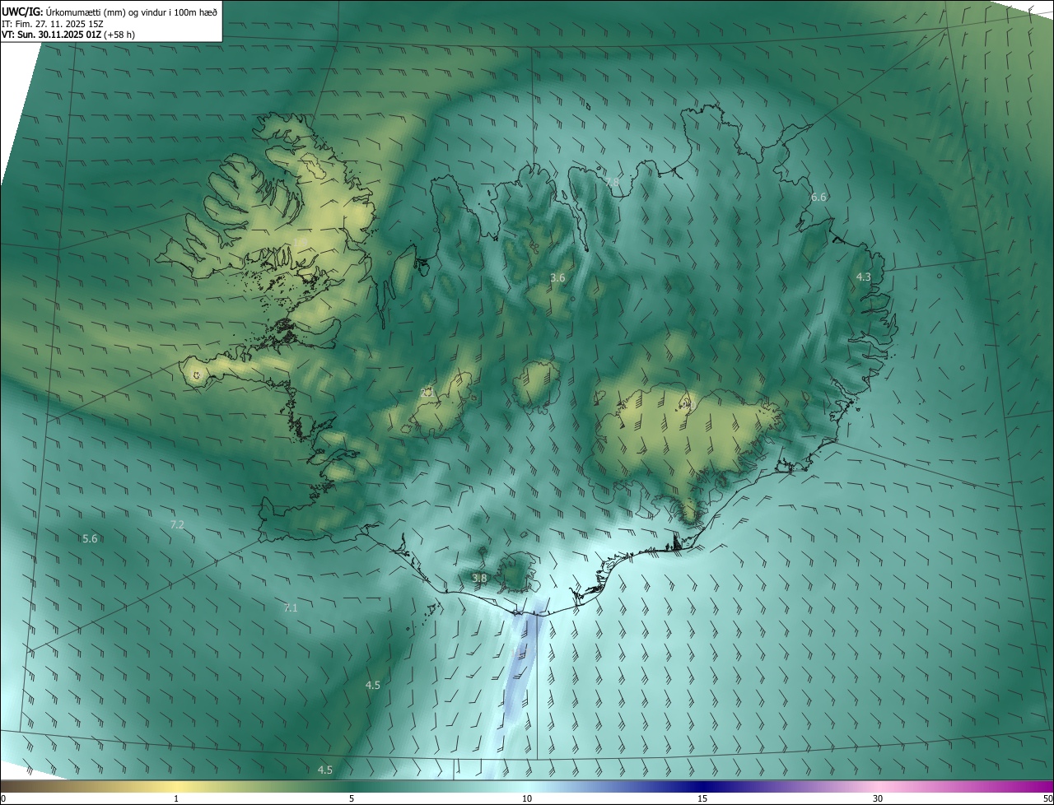Click the 7.2 value on the map
This screenshot has width=1054, height=805.
[x=176, y=524]
